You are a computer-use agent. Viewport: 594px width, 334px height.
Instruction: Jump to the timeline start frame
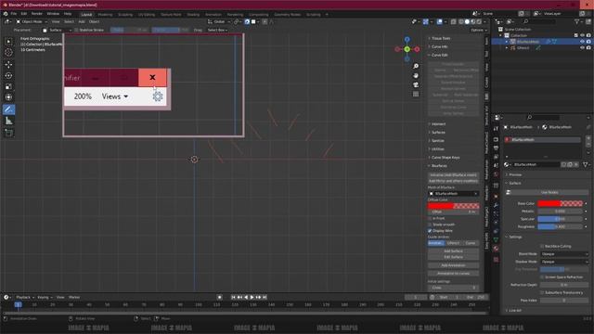234,297
